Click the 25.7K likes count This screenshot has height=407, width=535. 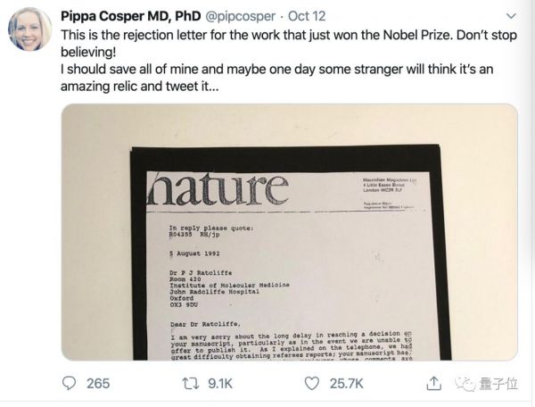[348, 383]
